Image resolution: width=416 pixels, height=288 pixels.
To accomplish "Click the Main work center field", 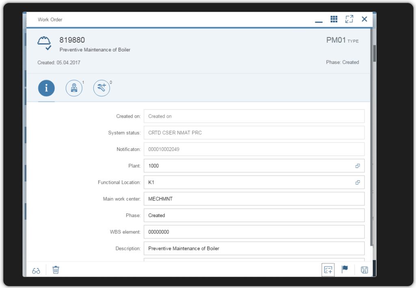I will [254, 199].
